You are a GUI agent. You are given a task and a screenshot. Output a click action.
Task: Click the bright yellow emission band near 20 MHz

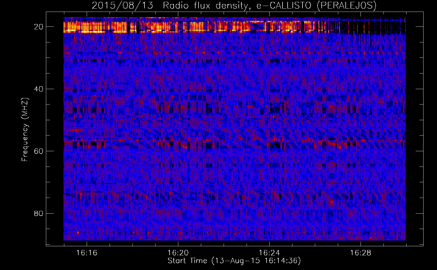coord(189,27)
